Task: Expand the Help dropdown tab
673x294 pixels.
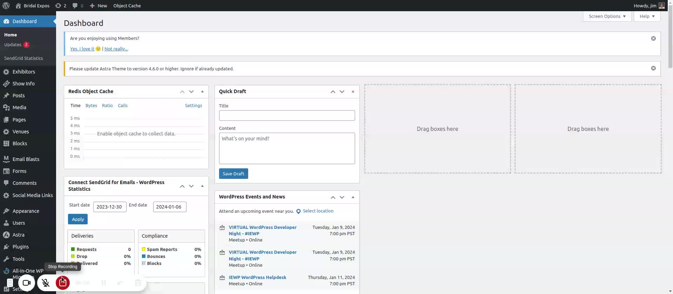Action: pyautogui.click(x=647, y=16)
